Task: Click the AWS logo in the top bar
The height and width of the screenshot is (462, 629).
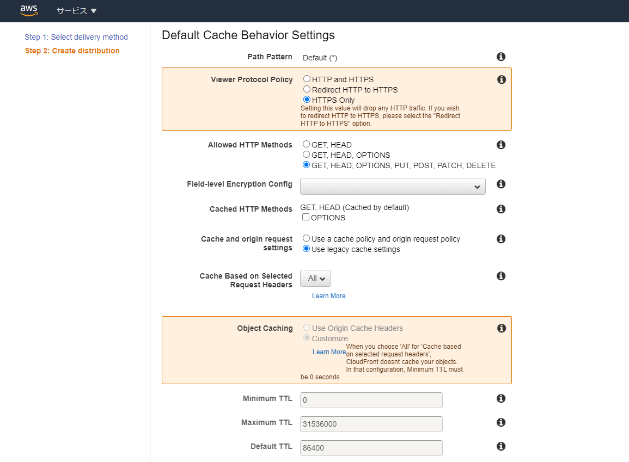Action: pos(28,10)
